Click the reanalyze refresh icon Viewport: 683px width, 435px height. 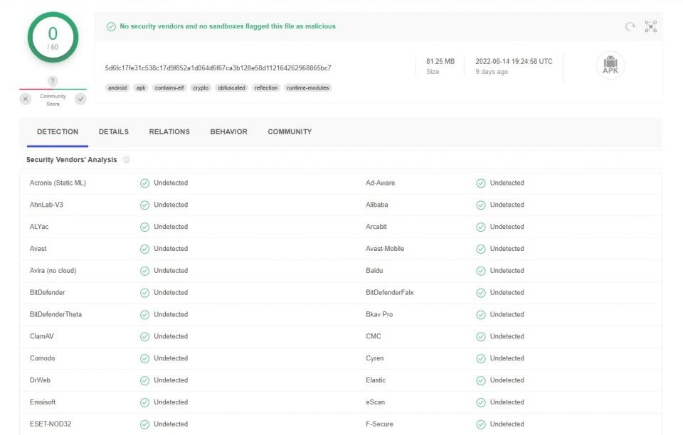(630, 26)
